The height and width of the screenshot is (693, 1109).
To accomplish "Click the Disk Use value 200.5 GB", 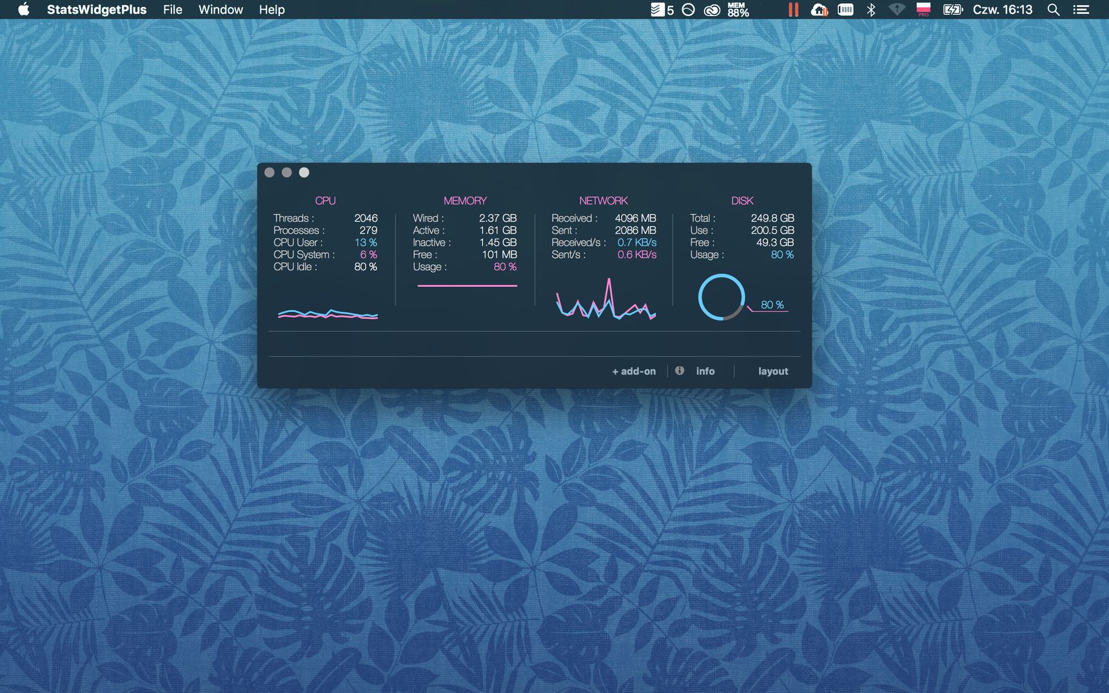I will coord(772,230).
